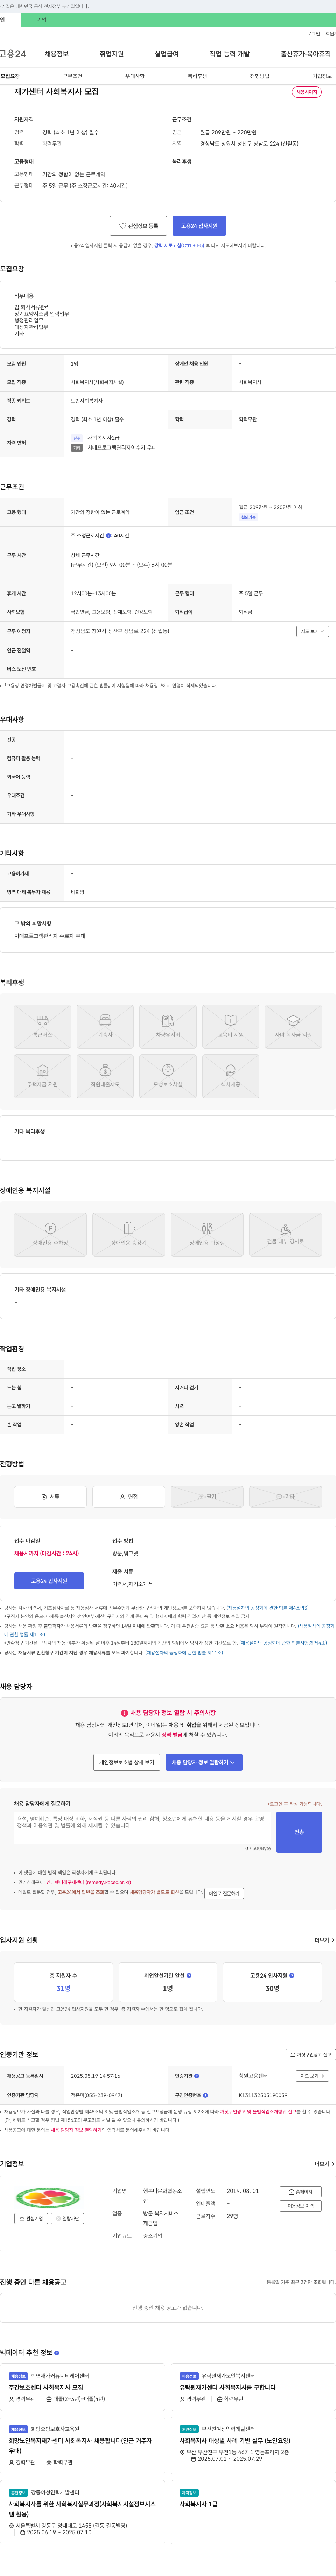Viewport: 336px width, 2576px height.
Task: Click the 장애인용 주차장 facility icon
Action: pos(50,1234)
